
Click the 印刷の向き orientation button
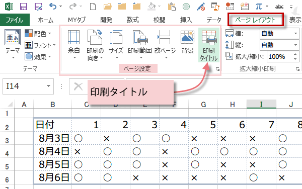pos(95,45)
